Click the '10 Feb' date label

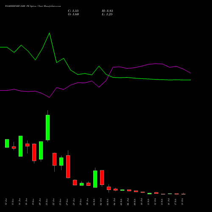pos(142,202)
